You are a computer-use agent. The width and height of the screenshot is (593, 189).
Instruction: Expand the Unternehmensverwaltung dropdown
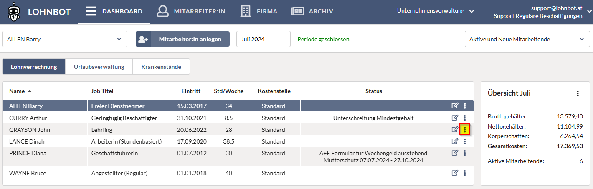point(436,11)
